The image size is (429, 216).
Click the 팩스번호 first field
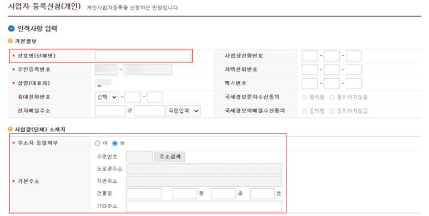(310, 84)
